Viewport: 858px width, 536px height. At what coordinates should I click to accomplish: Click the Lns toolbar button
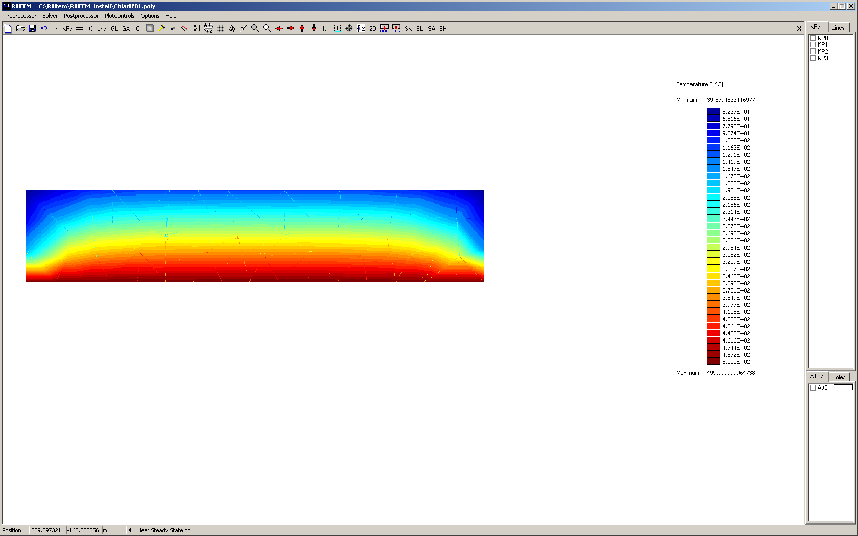tap(102, 29)
